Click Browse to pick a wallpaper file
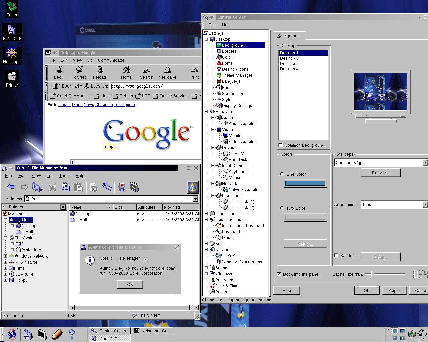The image size is (428, 342). 380,173
